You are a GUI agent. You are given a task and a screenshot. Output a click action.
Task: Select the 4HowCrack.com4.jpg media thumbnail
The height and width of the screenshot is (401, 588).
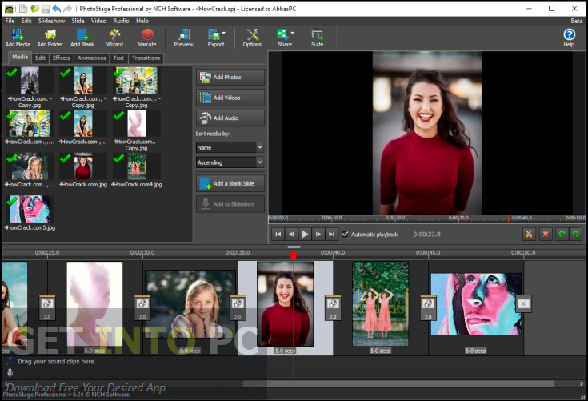136,166
